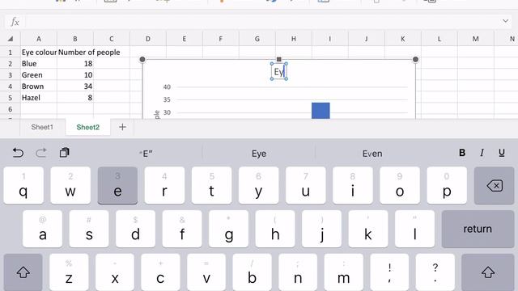Switch to Sheet2 tab

click(88, 127)
